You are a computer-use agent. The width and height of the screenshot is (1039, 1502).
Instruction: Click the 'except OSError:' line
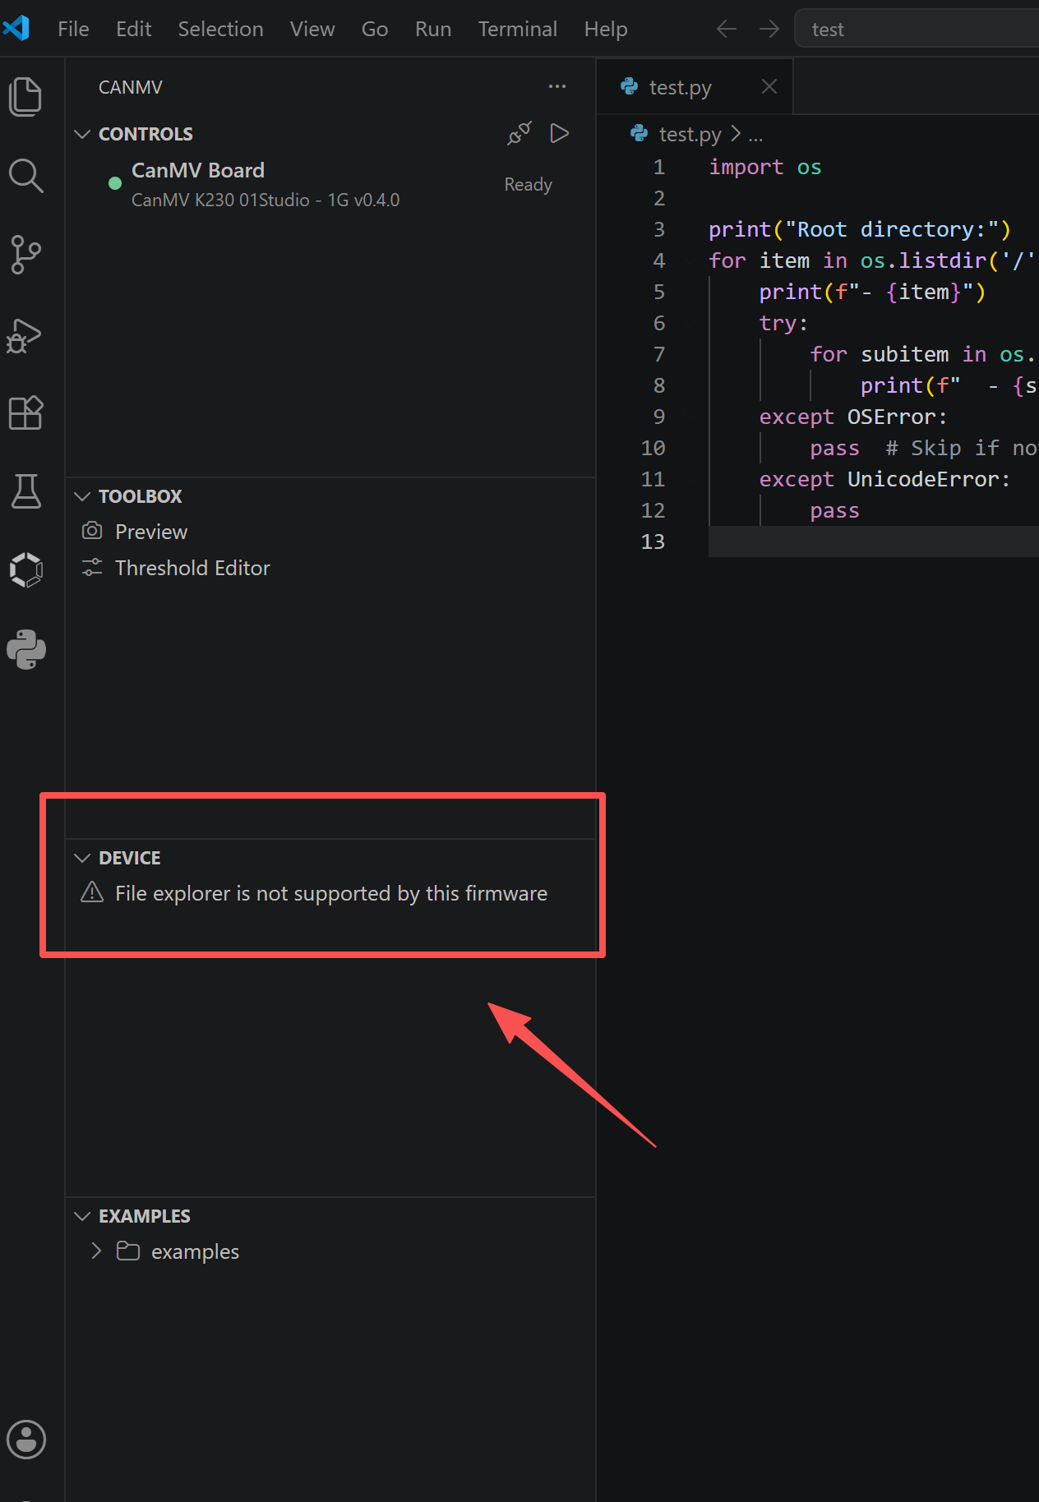point(852,417)
